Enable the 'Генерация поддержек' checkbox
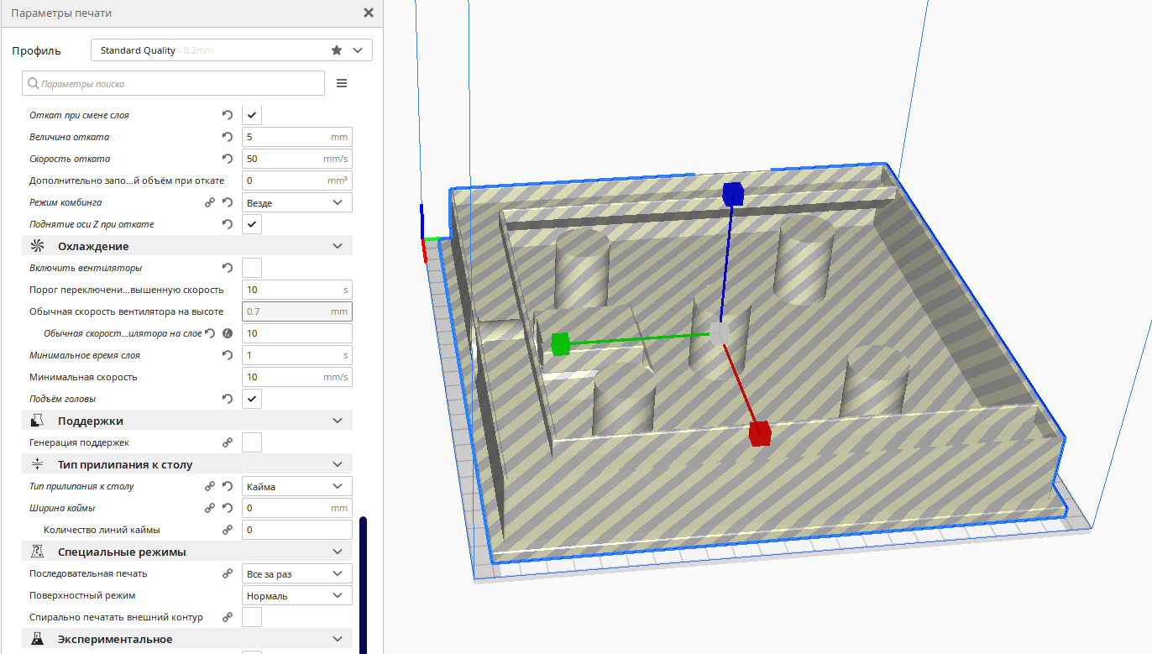The image size is (1152, 654). pyautogui.click(x=252, y=442)
